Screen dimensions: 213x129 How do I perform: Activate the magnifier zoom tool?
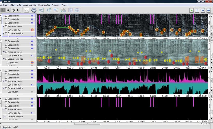click(x=8, y=10)
